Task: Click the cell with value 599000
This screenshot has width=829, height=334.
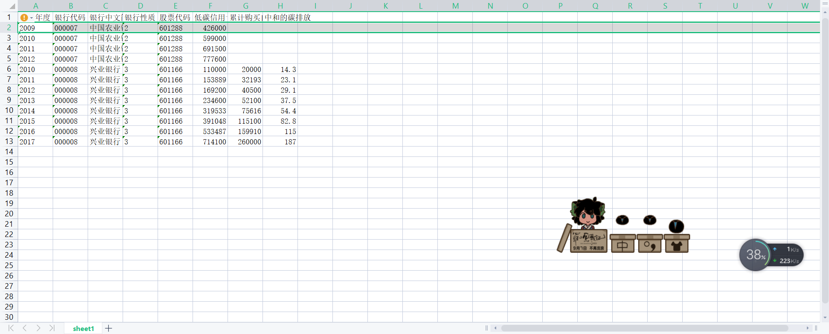Action: (x=210, y=38)
